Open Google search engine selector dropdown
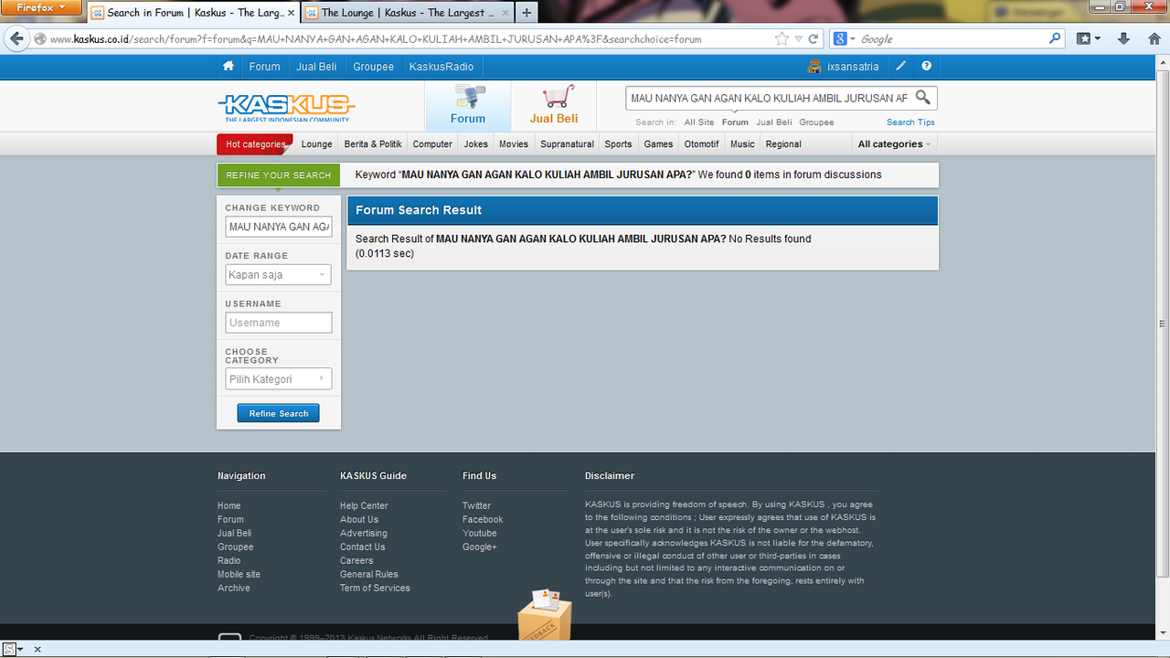1170x658 pixels. [x=844, y=38]
